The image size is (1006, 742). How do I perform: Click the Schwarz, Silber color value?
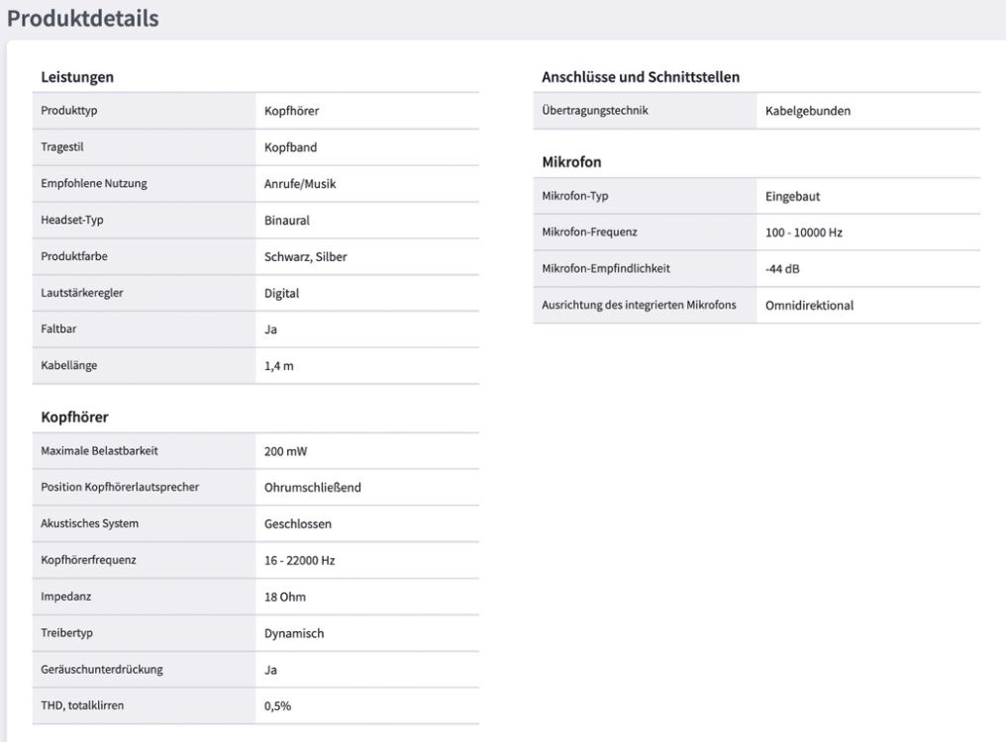pyautogui.click(x=305, y=256)
